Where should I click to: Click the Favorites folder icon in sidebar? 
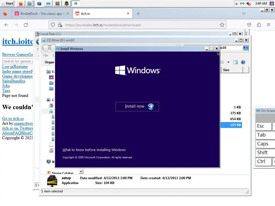coord(49,72)
